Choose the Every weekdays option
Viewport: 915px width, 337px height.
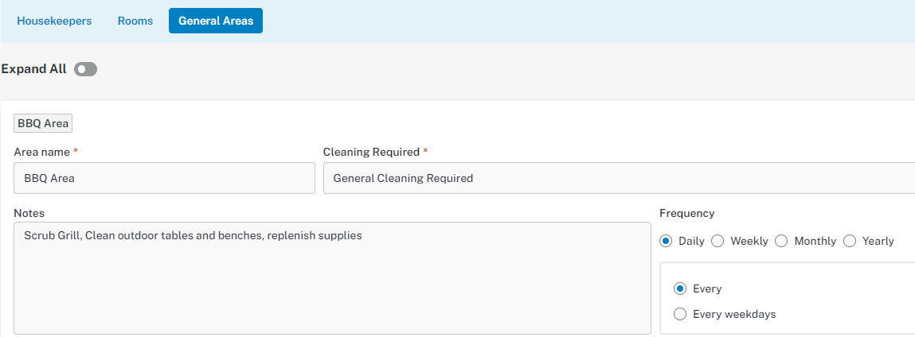coord(679,314)
